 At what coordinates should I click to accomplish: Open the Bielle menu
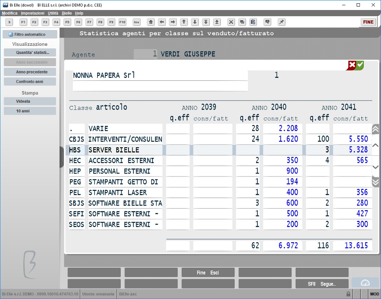pyautogui.click(x=67, y=13)
